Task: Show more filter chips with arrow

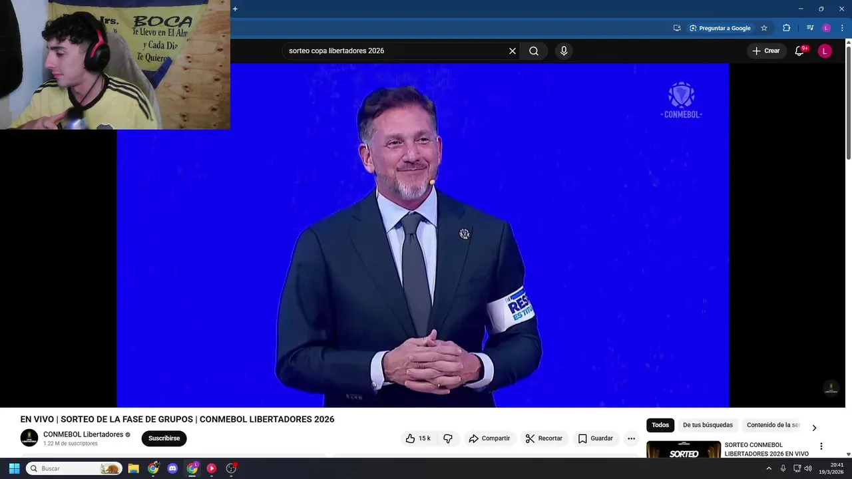Action: pyautogui.click(x=814, y=428)
